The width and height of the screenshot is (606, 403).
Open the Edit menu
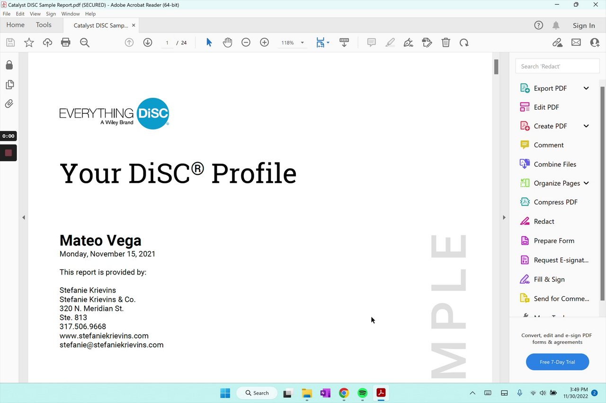(x=20, y=14)
